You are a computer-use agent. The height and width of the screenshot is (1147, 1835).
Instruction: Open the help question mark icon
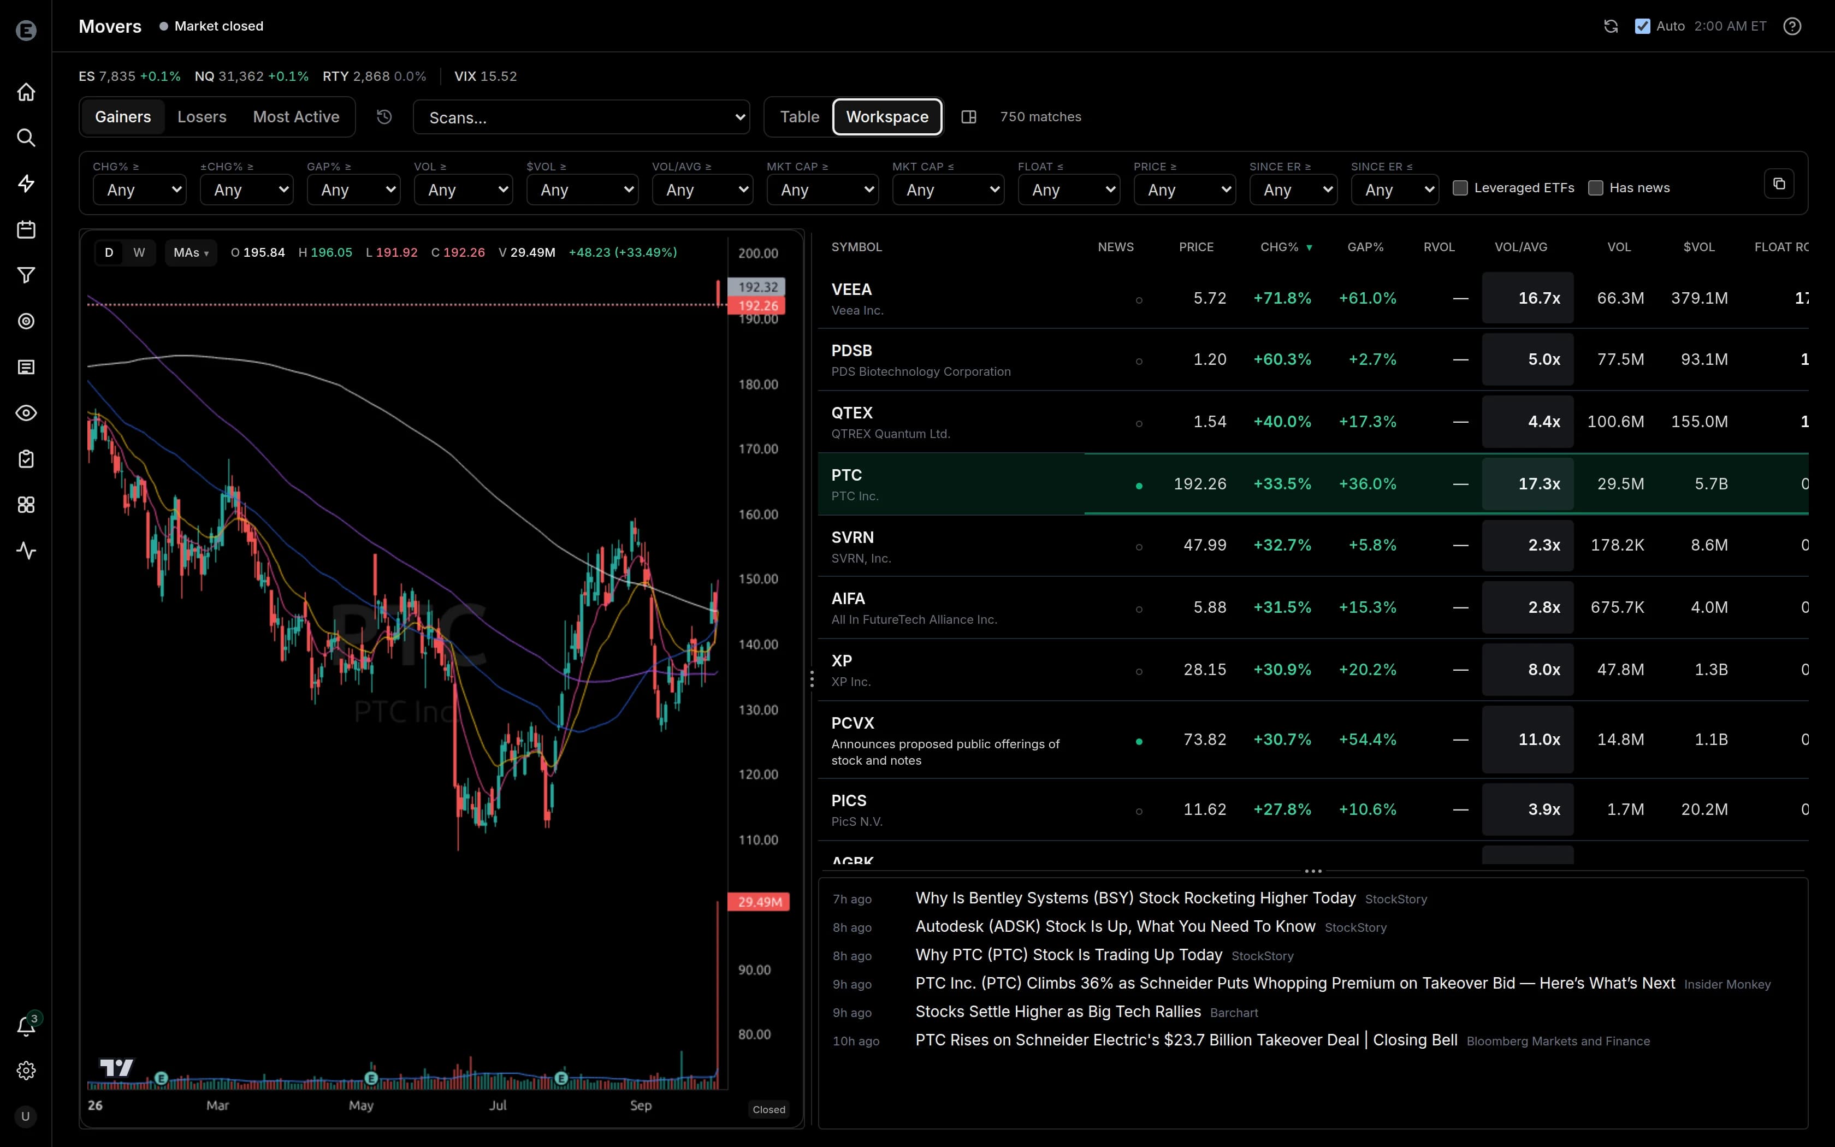[1792, 27]
